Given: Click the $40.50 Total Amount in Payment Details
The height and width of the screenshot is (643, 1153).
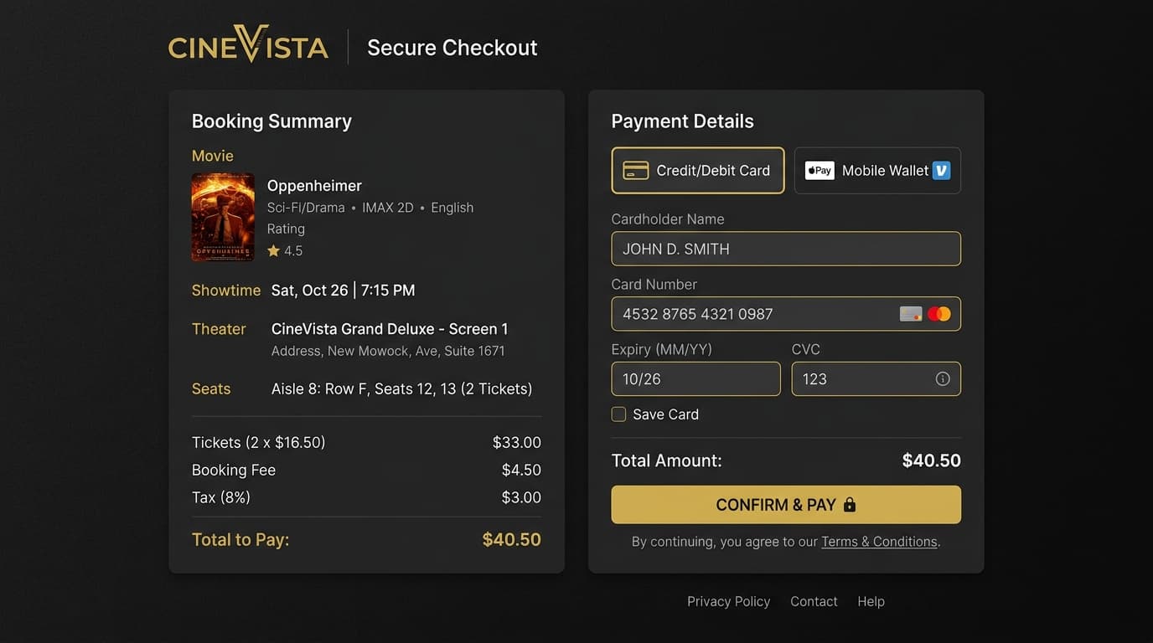Looking at the screenshot, I should point(932,460).
